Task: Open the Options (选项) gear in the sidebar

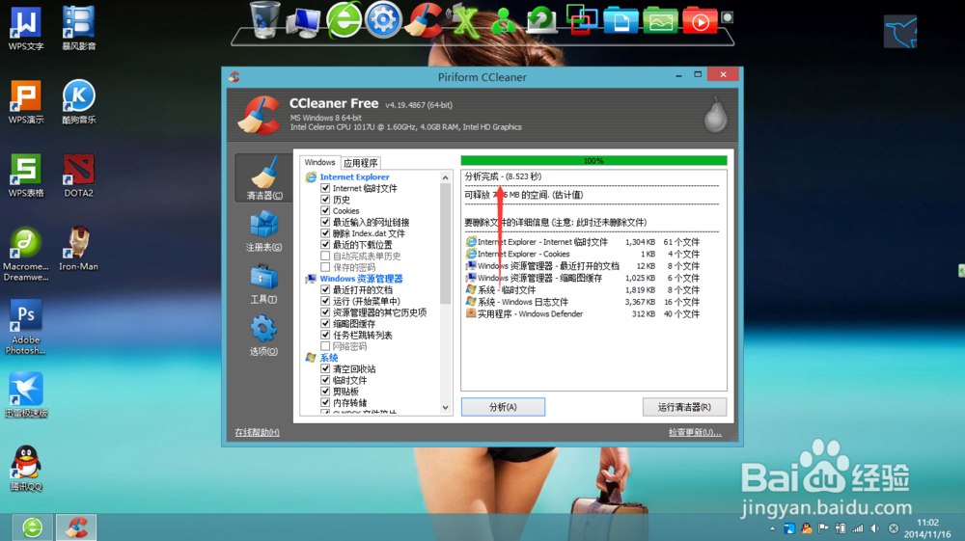Action: (x=264, y=336)
